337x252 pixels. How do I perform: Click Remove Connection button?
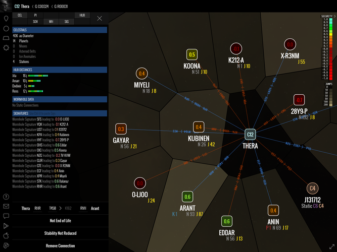[61, 246]
